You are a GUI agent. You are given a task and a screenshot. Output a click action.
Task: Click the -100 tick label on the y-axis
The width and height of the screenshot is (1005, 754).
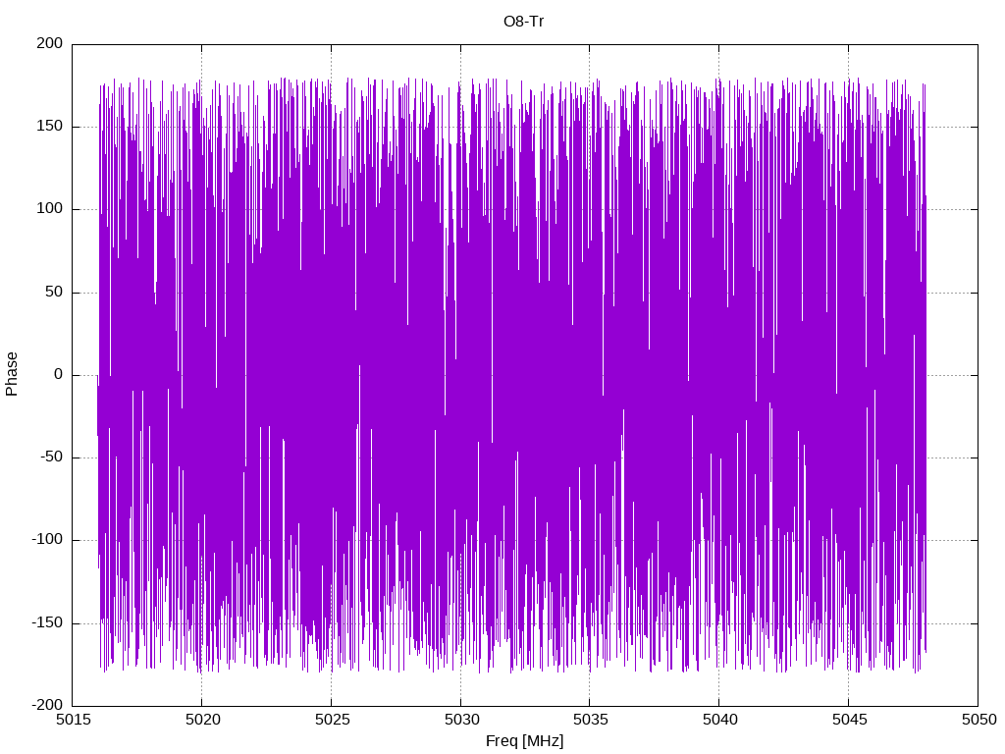[x=47, y=540]
